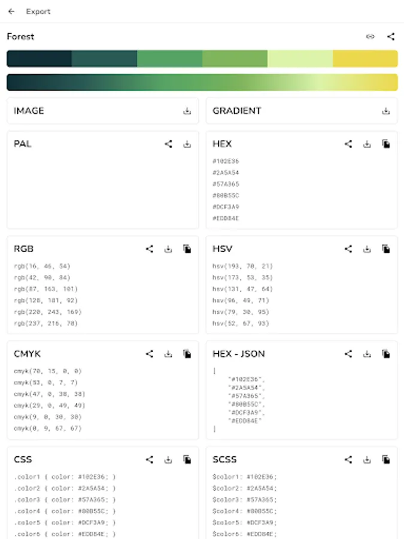Copy RGB values to clipboard
The image size is (404, 539).
pyautogui.click(x=187, y=249)
